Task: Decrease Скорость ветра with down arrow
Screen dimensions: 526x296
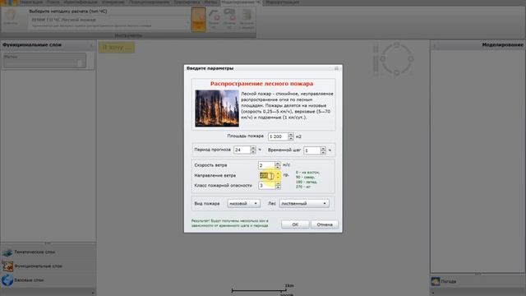Action: 278,167
